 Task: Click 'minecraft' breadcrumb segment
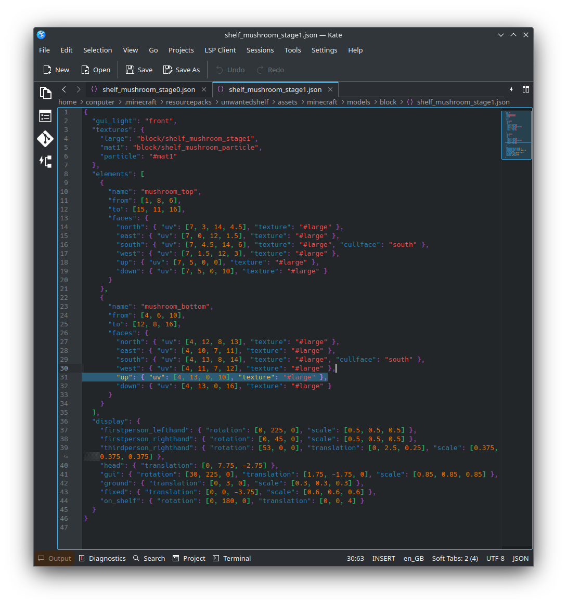[x=322, y=102]
